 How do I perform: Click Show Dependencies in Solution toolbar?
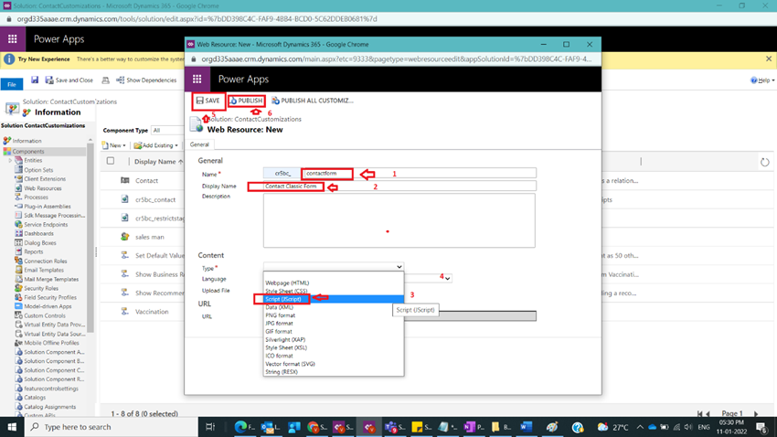pyautogui.click(x=146, y=80)
